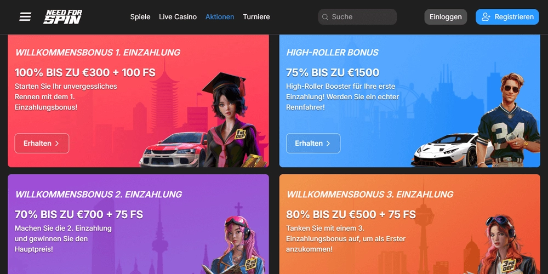Go to Live Casino section
This screenshot has width=548, height=274.
(178, 17)
